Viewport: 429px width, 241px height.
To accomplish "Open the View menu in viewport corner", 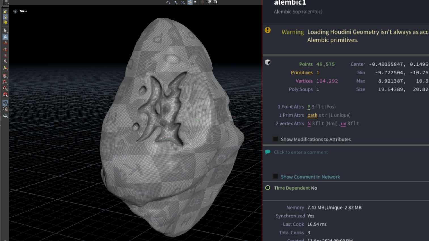I will coord(23,11).
